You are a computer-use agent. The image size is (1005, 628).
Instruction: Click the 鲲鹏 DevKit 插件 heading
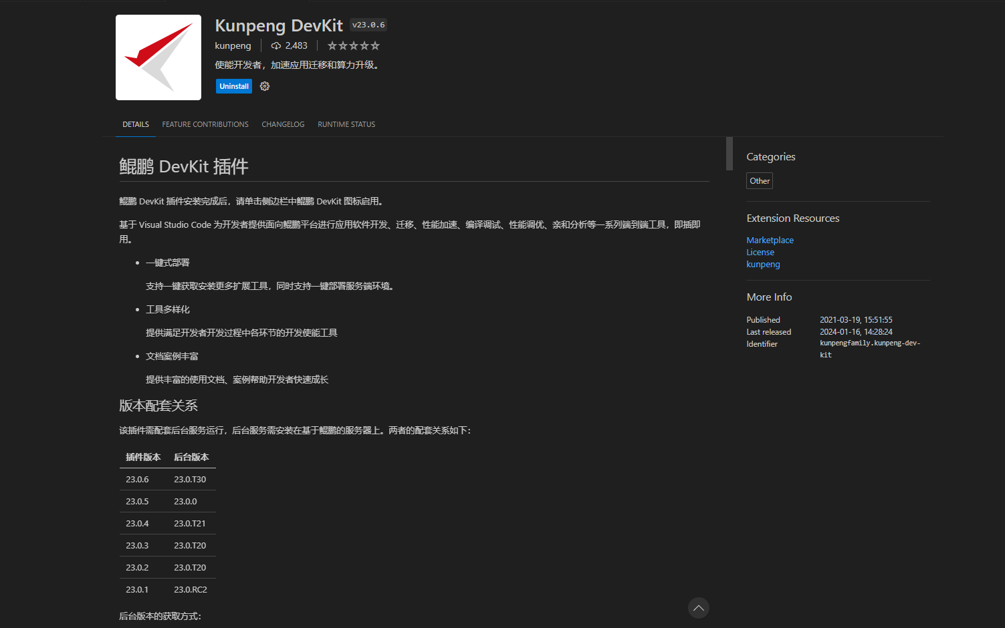tap(184, 166)
